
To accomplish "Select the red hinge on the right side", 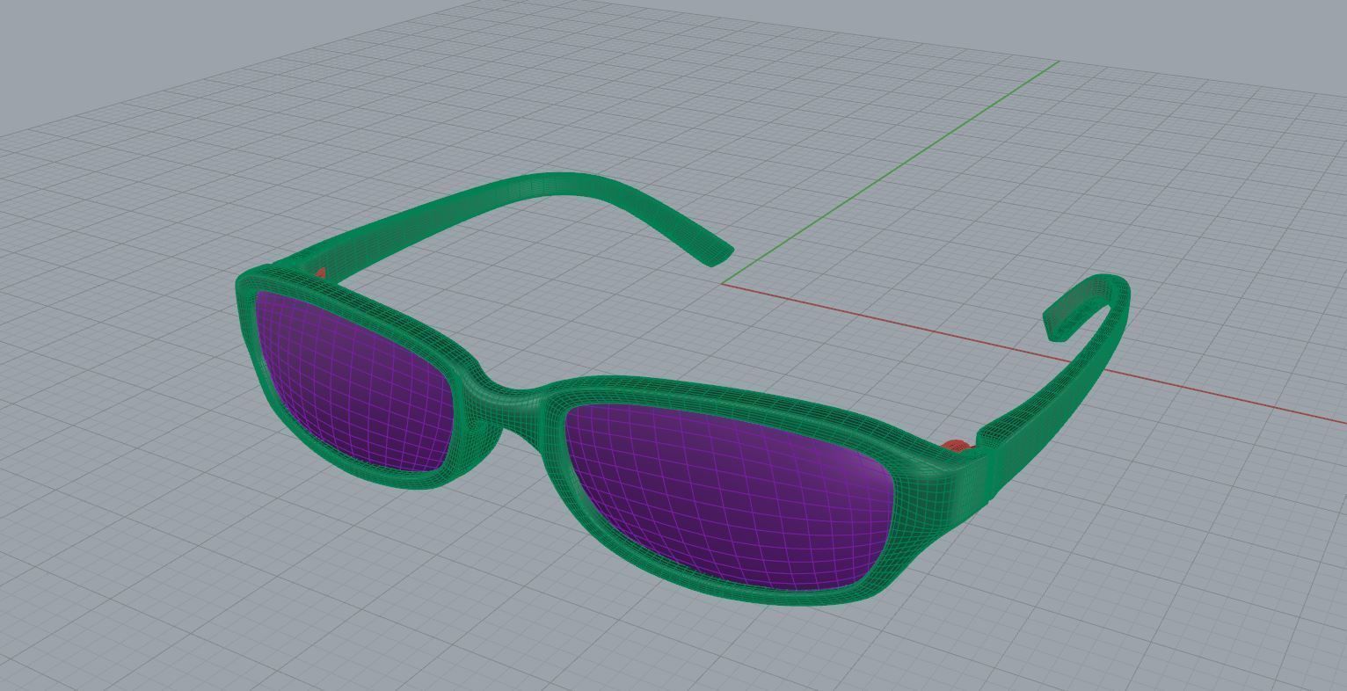I will coord(957,447).
